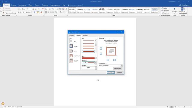
Task: Toggle bottom border button in preview
Action: (101, 54)
